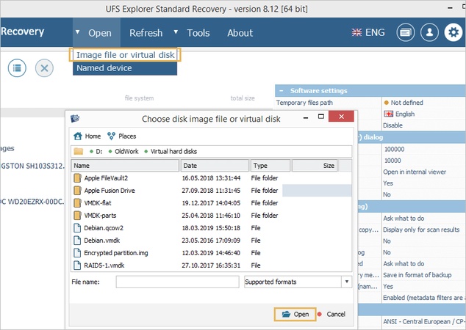This screenshot has width=466, height=330.
Task: Click 'Temporary files path' label
Action: pyautogui.click(x=304, y=103)
